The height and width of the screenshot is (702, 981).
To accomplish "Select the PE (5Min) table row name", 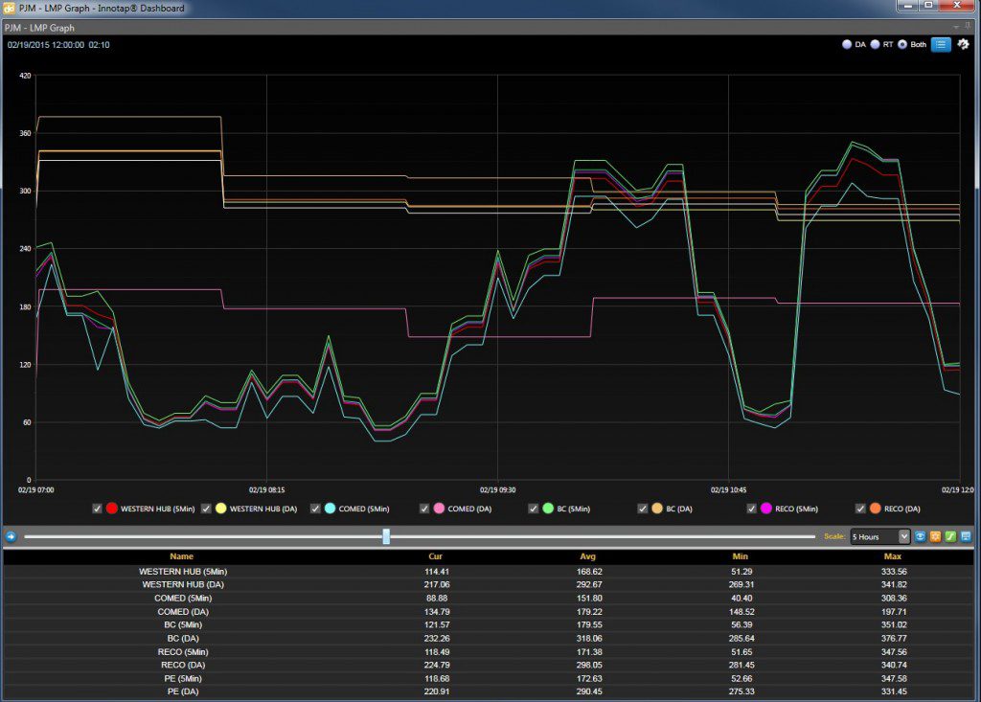I will tap(183, 678).
